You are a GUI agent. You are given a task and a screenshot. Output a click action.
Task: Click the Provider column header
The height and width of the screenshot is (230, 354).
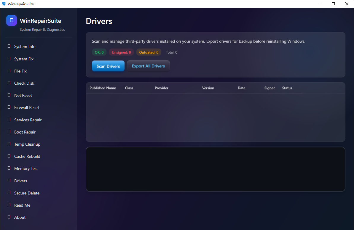(161, 88)
